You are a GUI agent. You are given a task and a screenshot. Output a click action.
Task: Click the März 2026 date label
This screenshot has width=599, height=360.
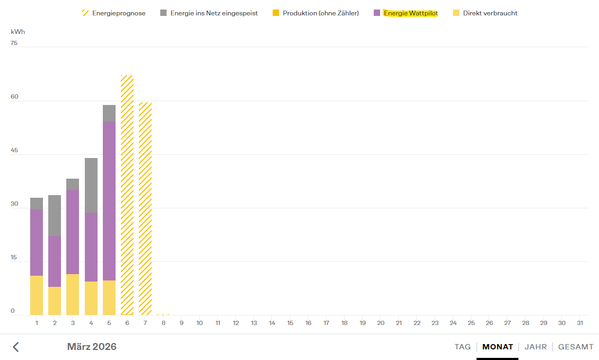(92, 347)
